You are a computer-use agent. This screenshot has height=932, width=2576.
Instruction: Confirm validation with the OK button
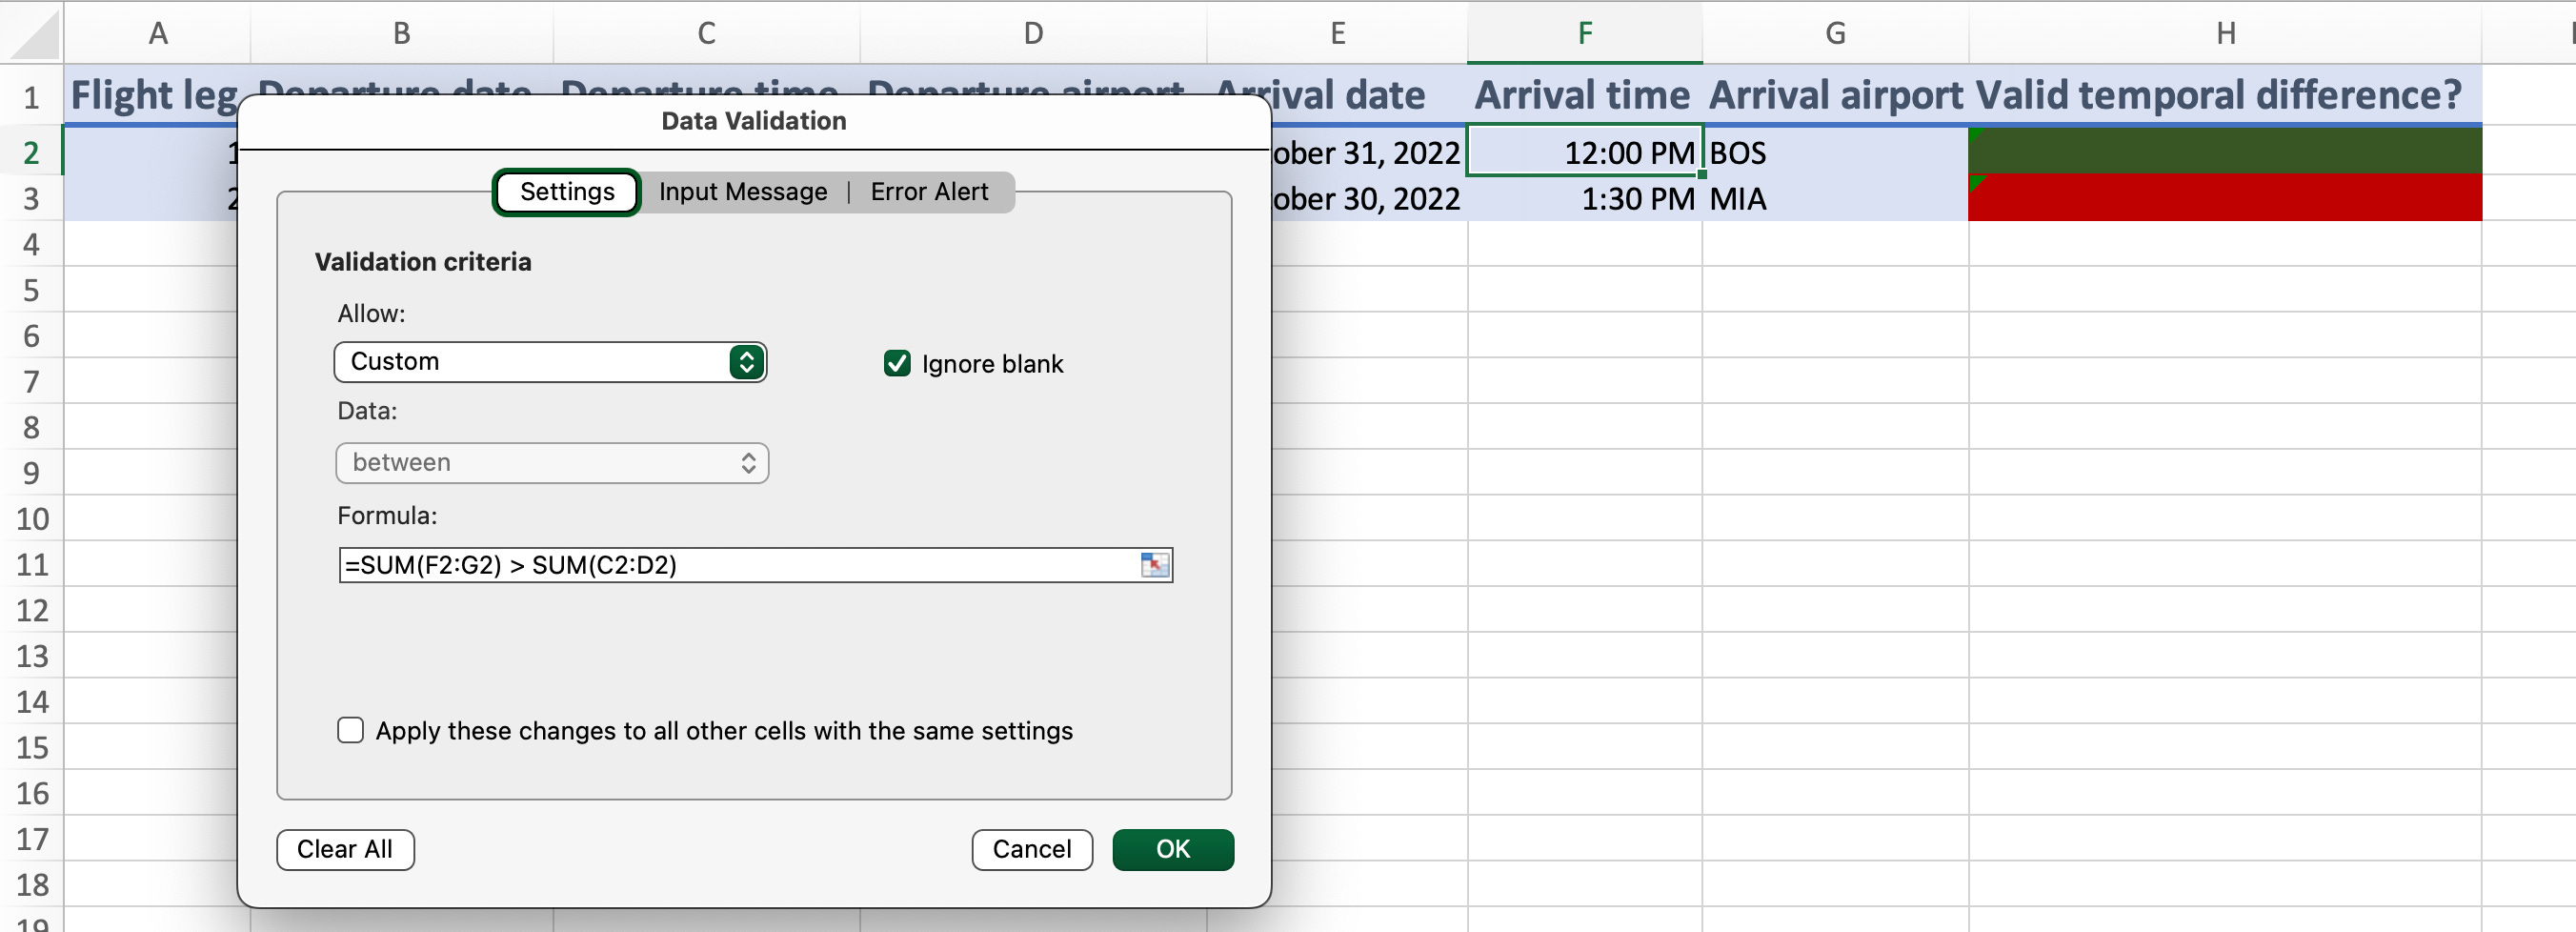1172,849
